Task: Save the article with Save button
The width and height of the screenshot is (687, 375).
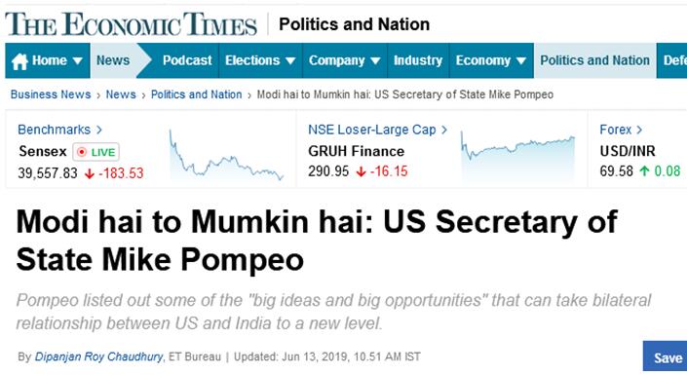Action: 667,357
